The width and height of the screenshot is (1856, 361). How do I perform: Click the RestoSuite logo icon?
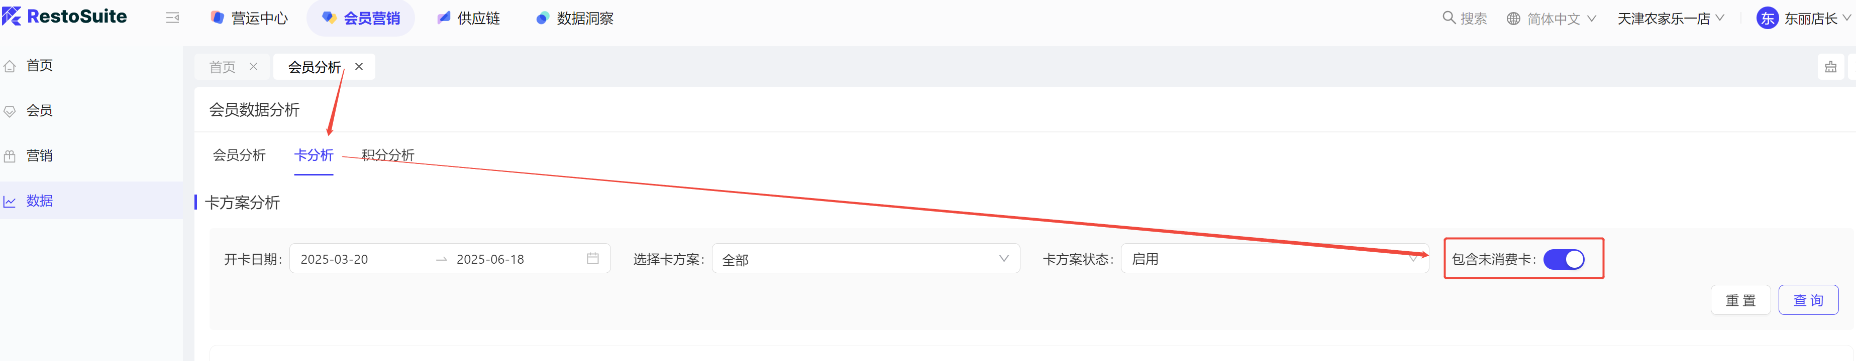point(12,17)
